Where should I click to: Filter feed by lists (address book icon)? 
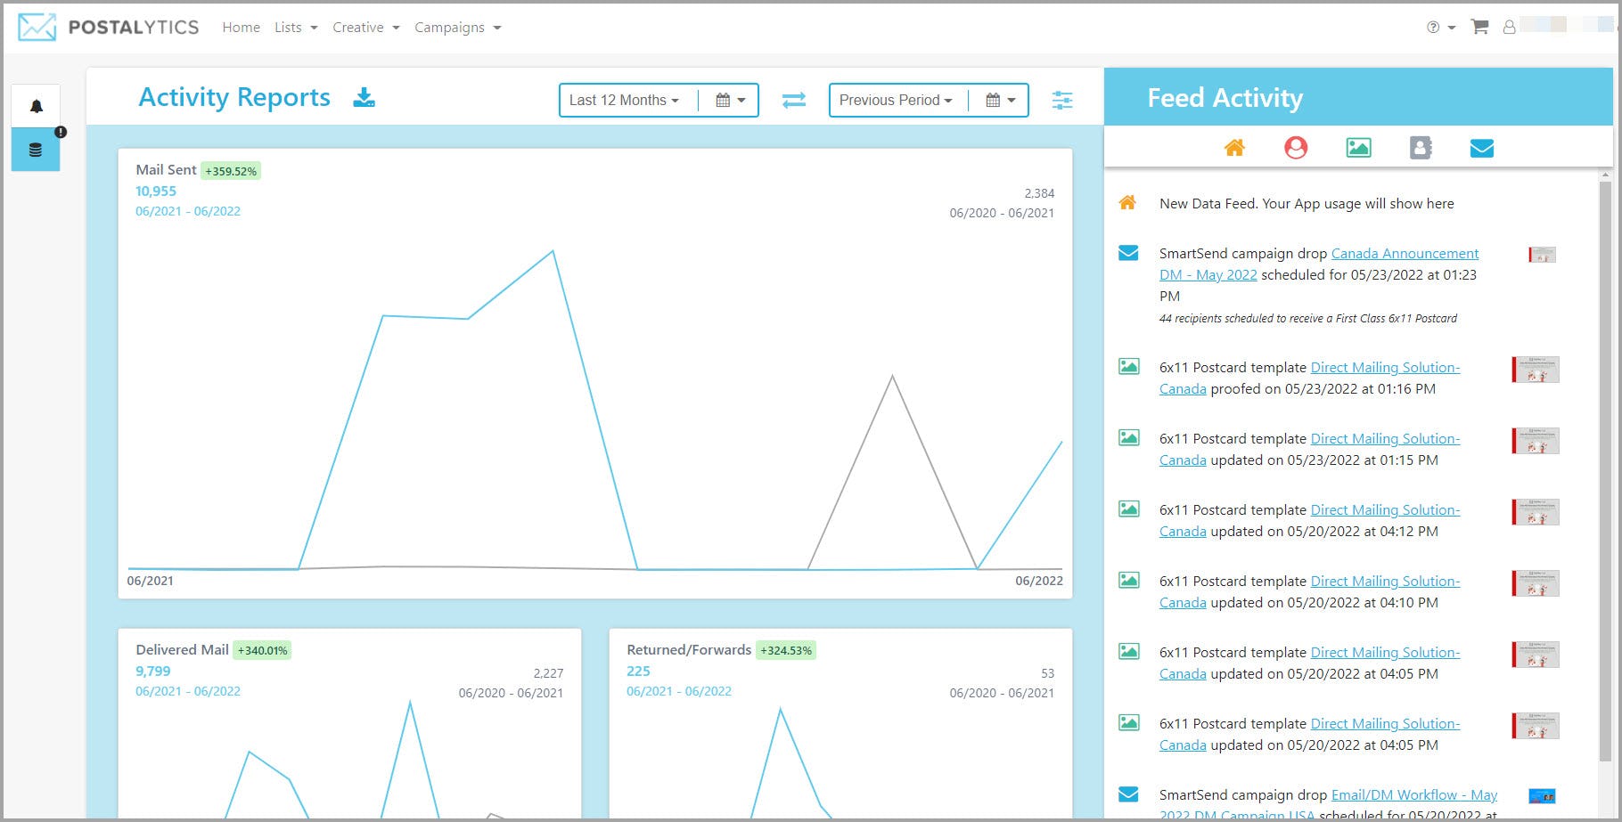pyautogui.click(x=1420, y=147)
